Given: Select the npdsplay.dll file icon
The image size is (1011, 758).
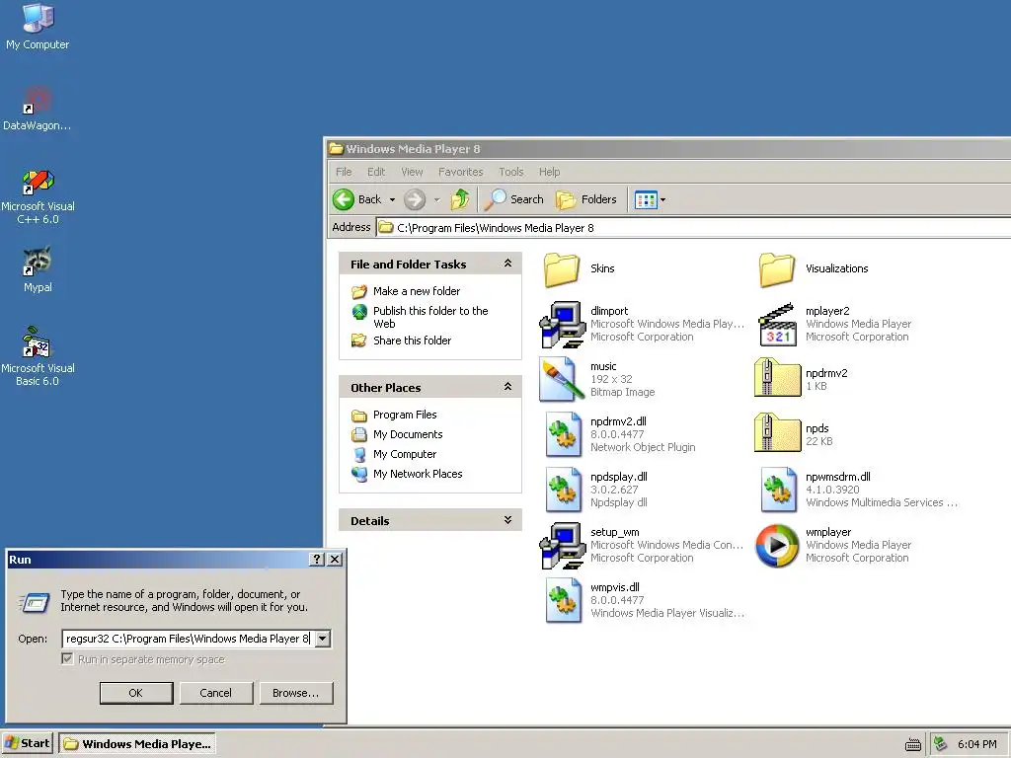Looking at the screenshot, I should 563,490.
